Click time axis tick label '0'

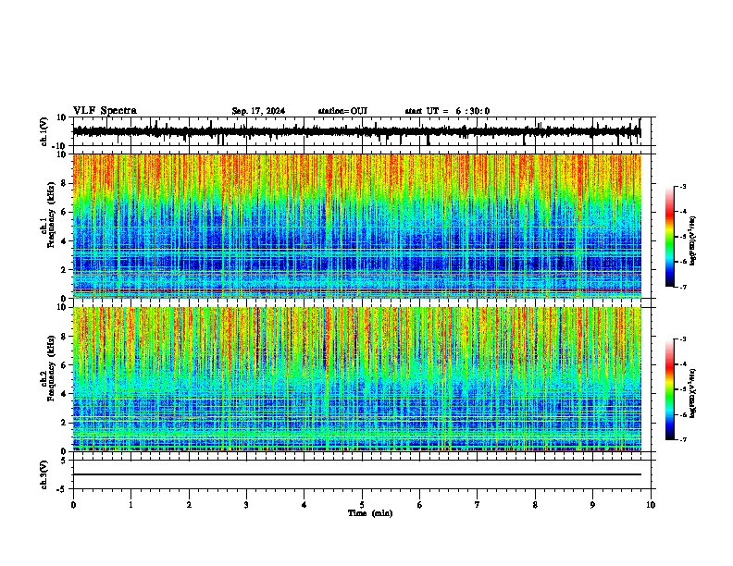(x=73, y=505)
